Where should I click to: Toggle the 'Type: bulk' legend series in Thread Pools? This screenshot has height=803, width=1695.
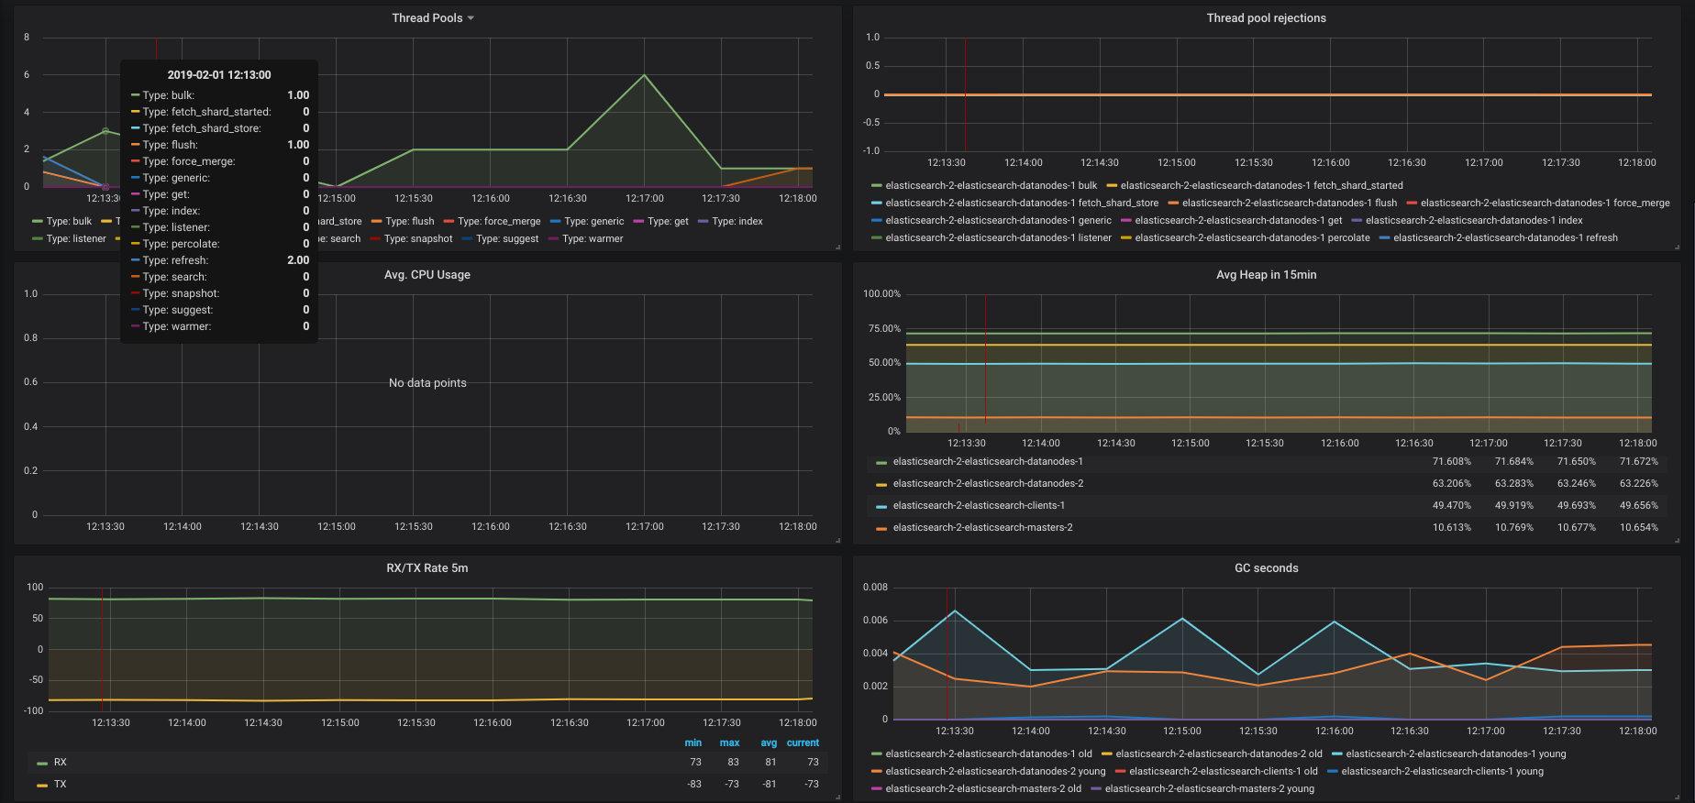69,221
